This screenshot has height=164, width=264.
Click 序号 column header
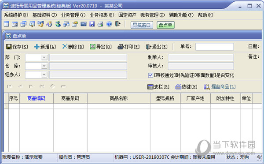[x=14, y=98]
